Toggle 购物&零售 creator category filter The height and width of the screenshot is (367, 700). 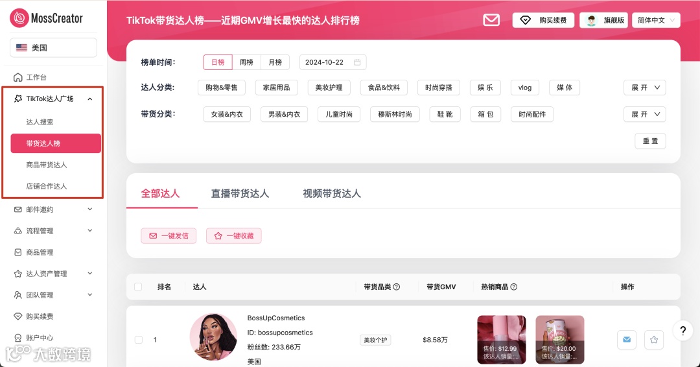pyautogui.click(x=222, y=88)
